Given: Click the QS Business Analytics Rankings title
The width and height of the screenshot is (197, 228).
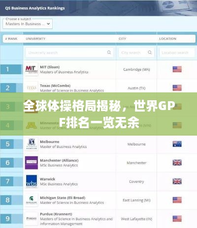Looking at the screenshot, I should (x=35, y=8).
